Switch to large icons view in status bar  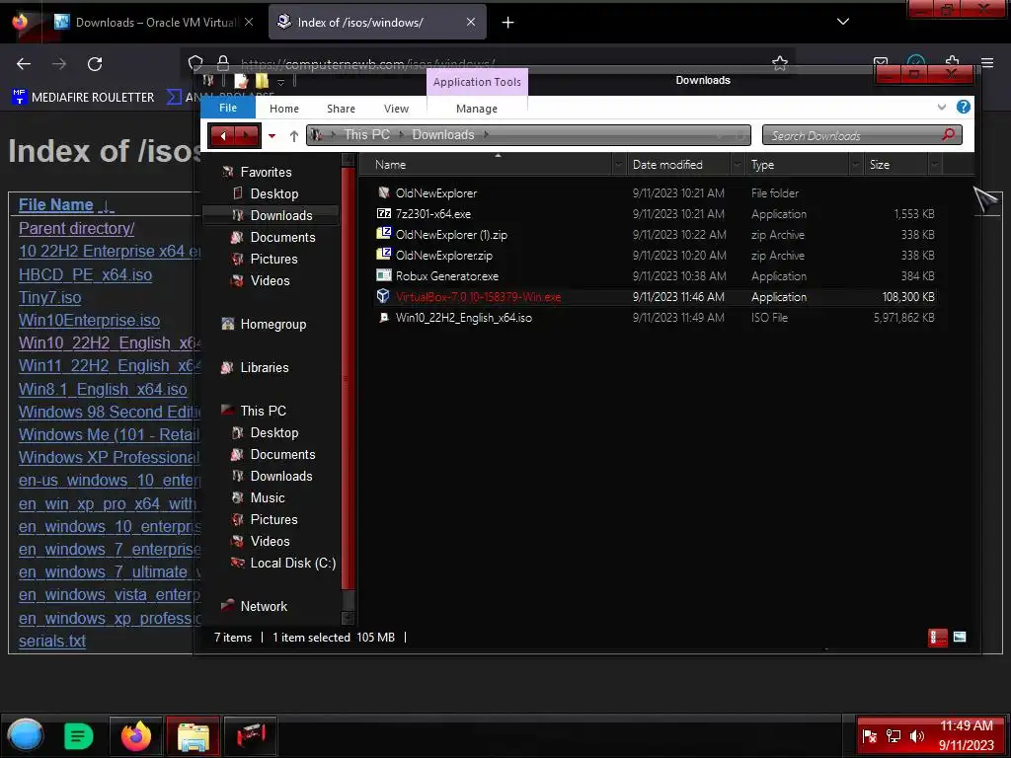[960, 638]
